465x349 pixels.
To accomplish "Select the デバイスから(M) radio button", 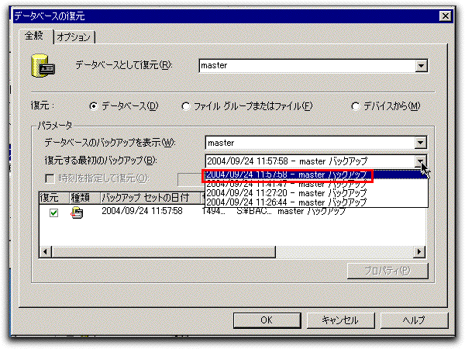I will pos(355,106).
